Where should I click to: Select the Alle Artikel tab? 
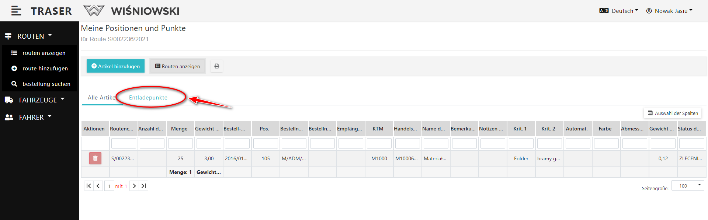click(x=101, y=98)
